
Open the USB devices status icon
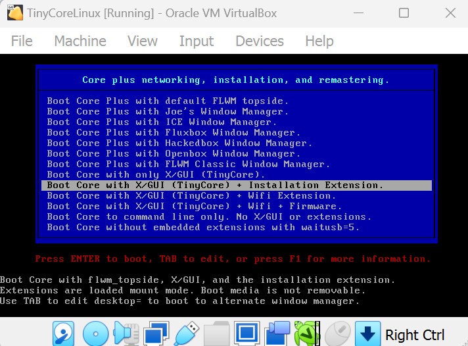[x=187, y=334]
